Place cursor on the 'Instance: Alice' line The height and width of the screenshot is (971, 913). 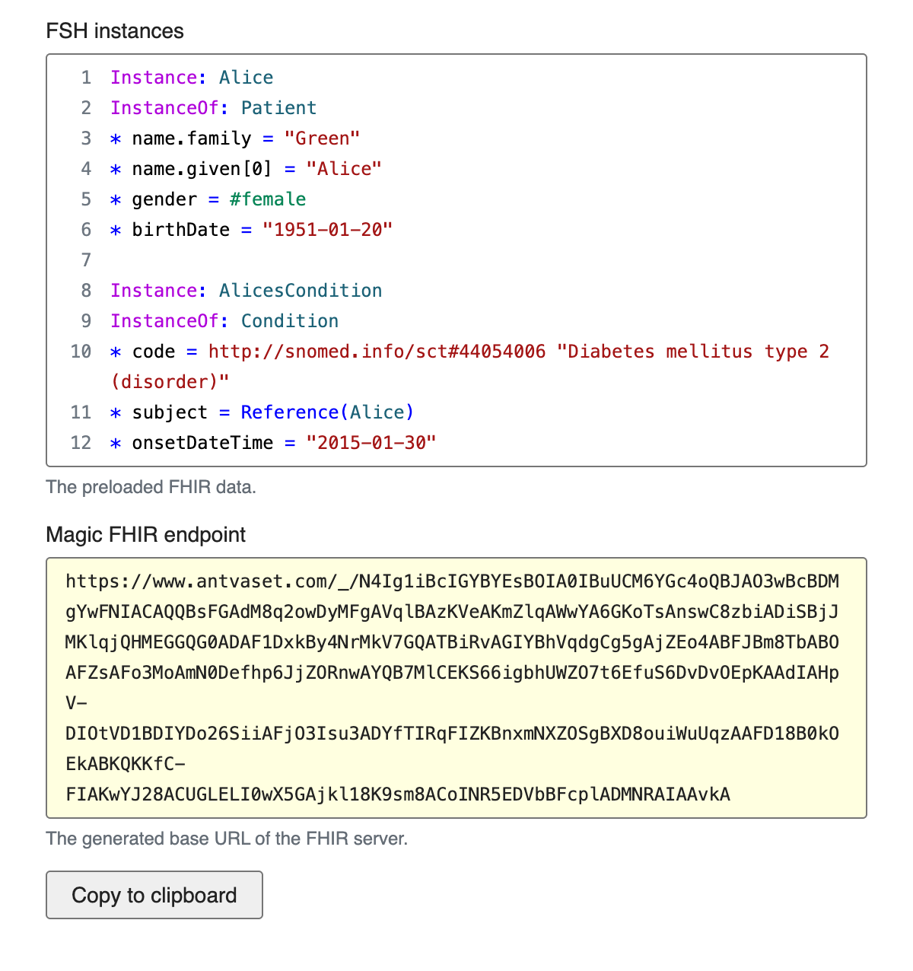click(x=192, y=78)
